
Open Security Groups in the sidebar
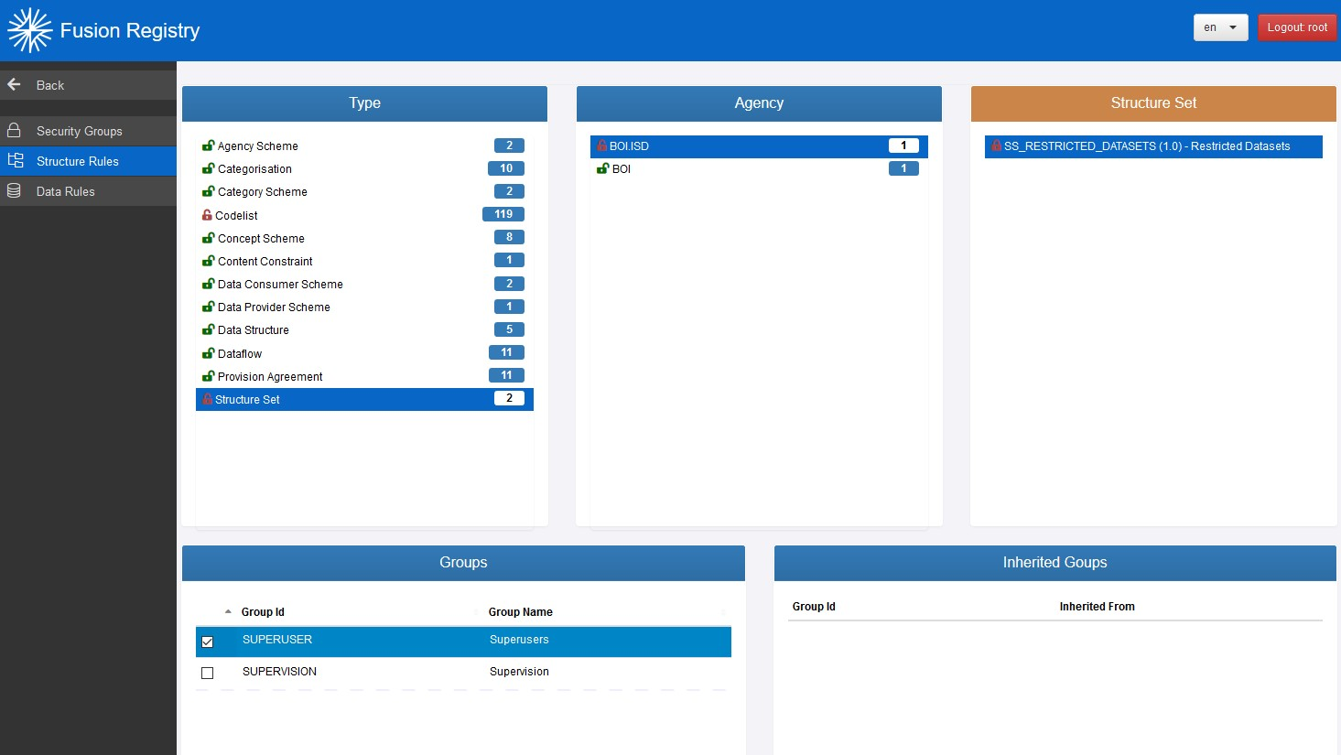tap(79, 131)
